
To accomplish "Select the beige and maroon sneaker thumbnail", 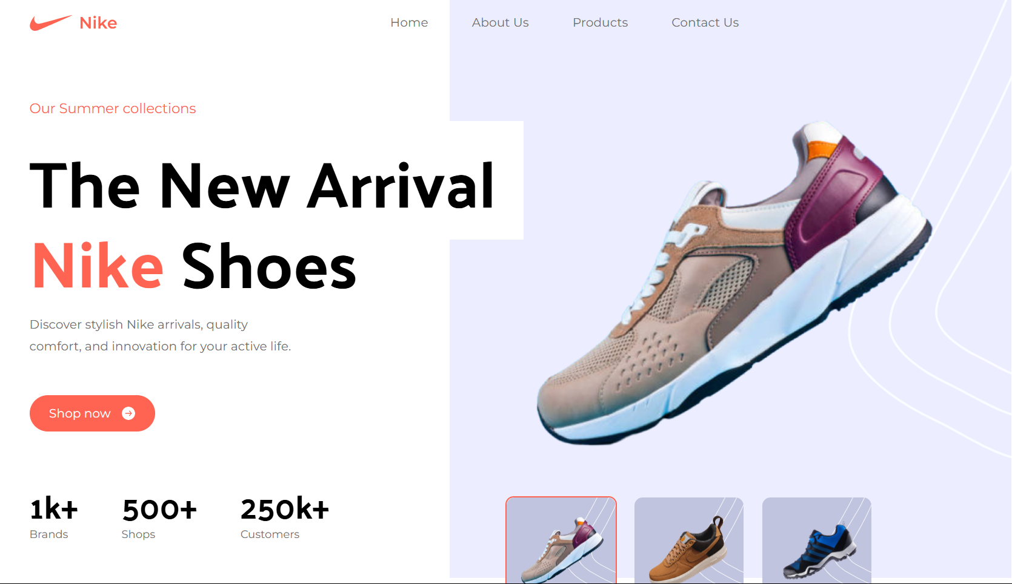I will coord(561,540).
